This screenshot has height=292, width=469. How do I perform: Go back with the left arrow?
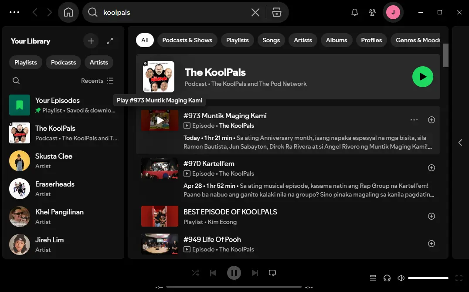pyautogui.click(x=35, y=12)
